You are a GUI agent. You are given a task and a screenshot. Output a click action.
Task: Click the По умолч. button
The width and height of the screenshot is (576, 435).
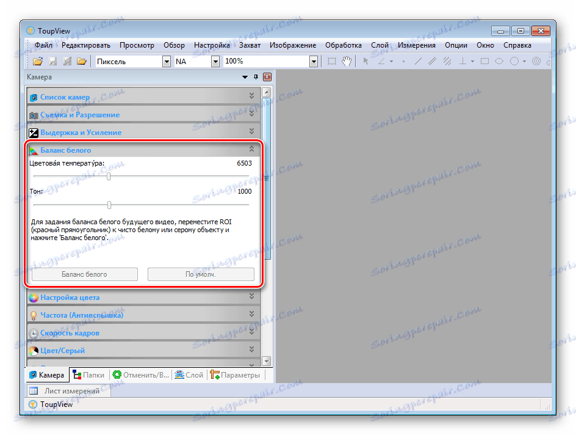(x=201, y=274)
